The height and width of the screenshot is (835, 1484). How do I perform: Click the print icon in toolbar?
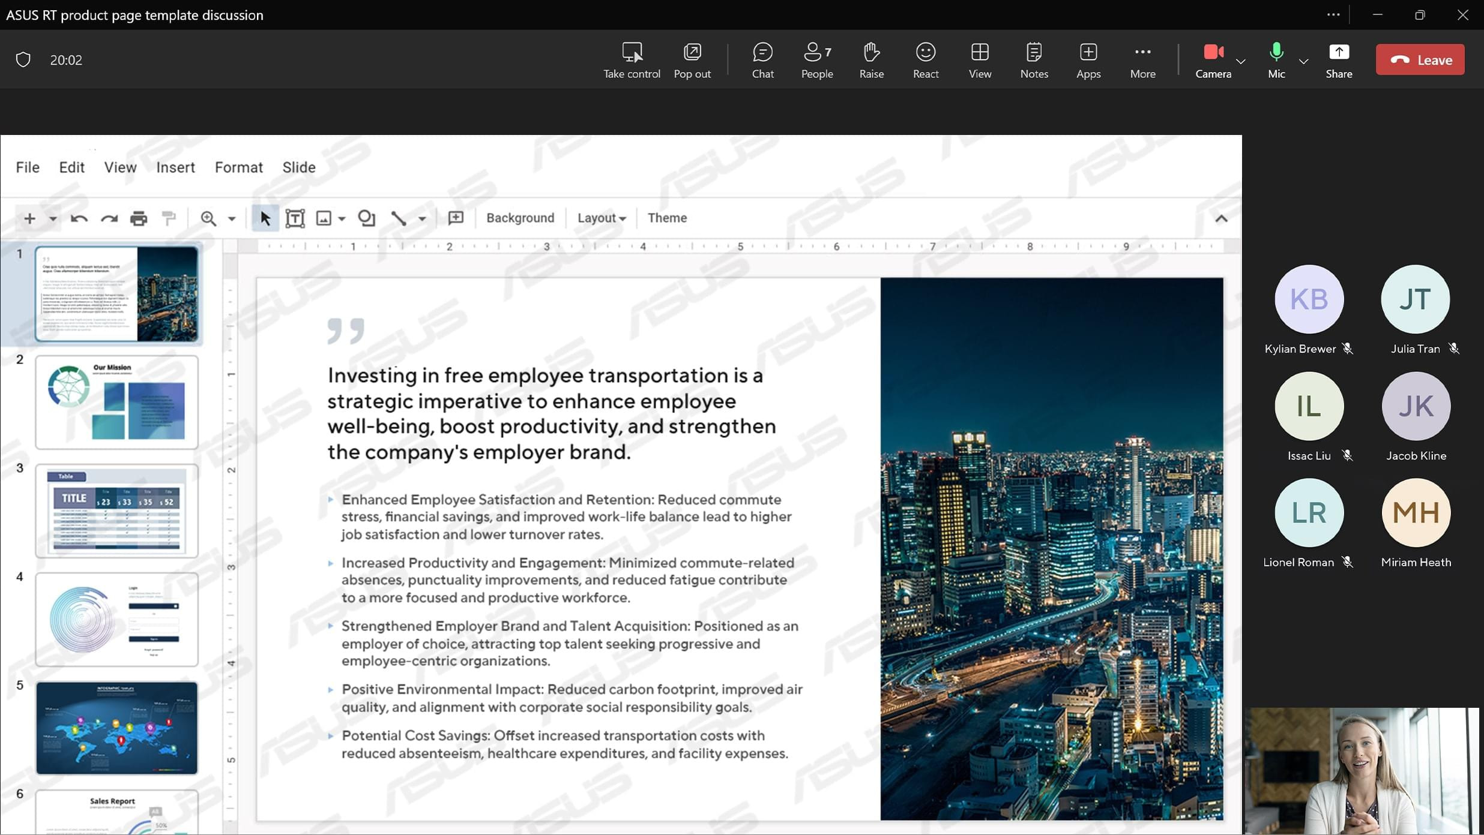[x=139, y=218]
